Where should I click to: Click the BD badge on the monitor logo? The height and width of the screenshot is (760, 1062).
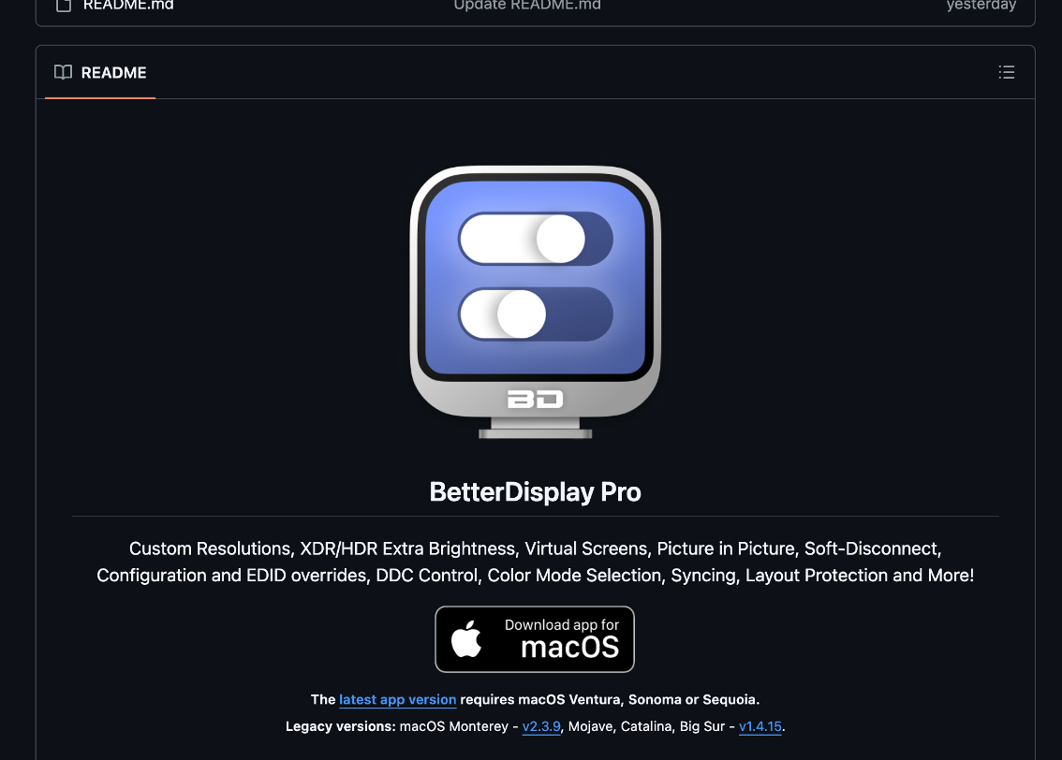pyautogui.click(x=535, y=400)
